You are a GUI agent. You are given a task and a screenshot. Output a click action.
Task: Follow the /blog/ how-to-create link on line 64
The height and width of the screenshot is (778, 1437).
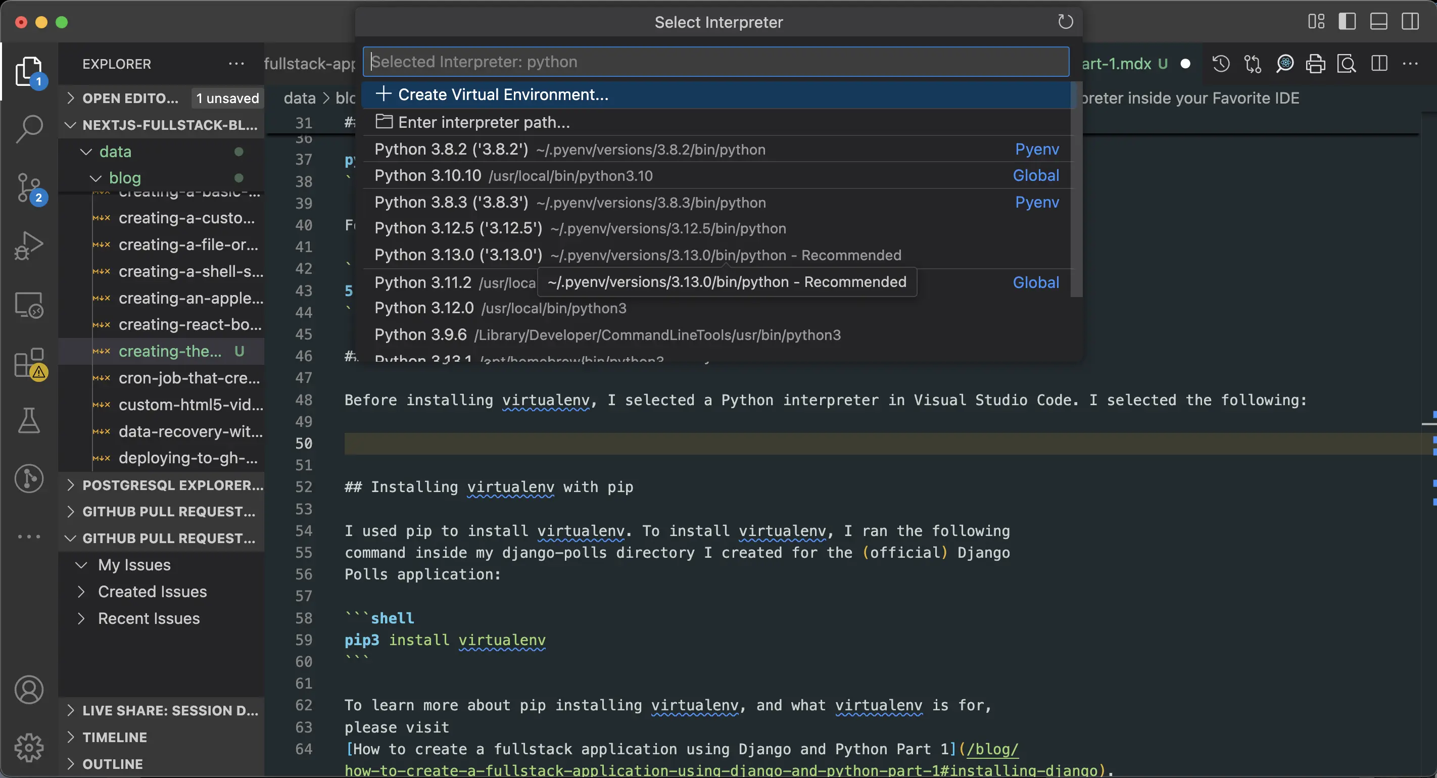point(992,750)
